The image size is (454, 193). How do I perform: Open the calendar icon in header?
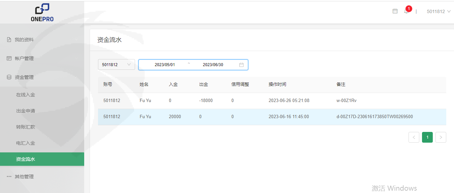click(x=395, y=11)
